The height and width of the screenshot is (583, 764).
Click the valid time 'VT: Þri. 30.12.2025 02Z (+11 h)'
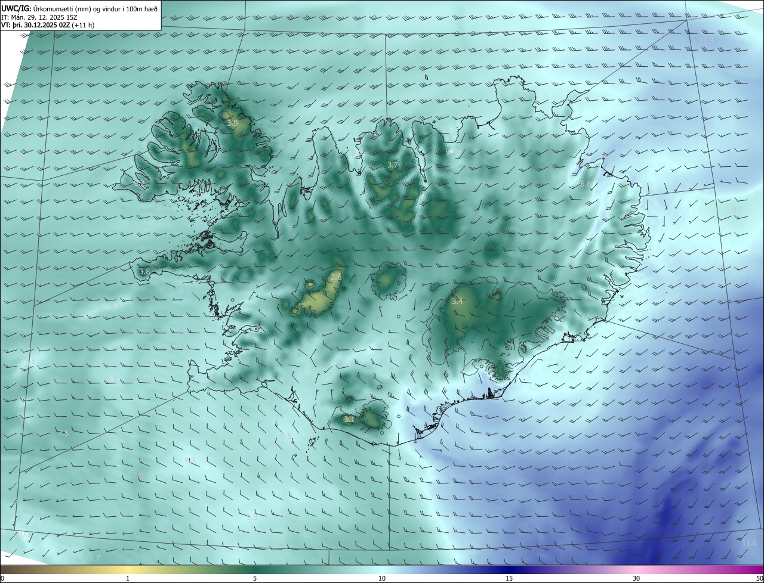tap(48, 25)
